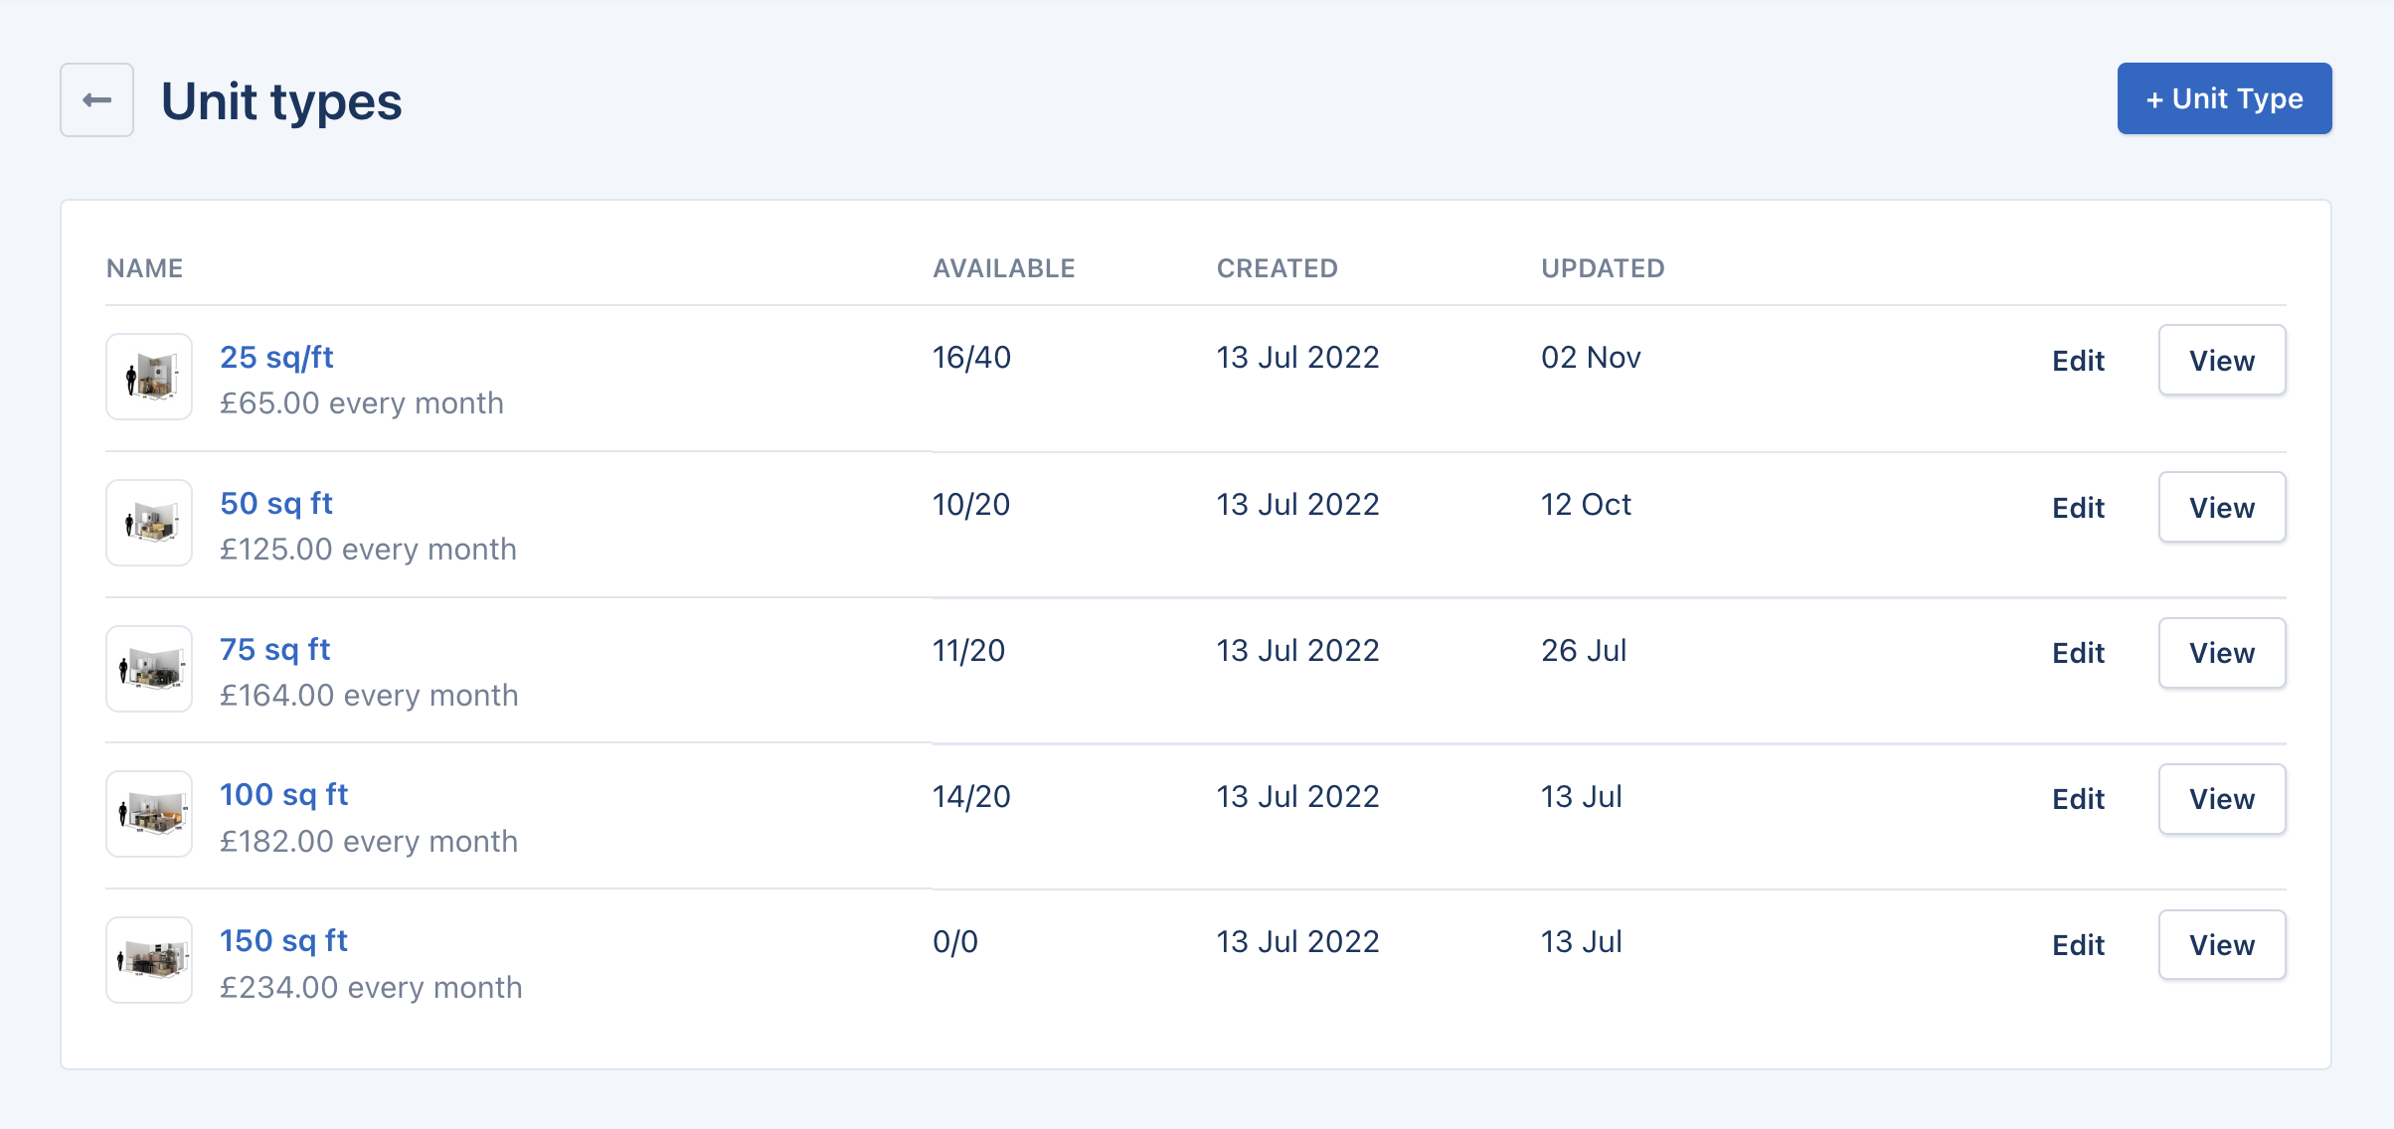View the 100 sq ft unit type
Image resolution: width=2394 pixels, height=1129 pixels.
[2221, 799]
